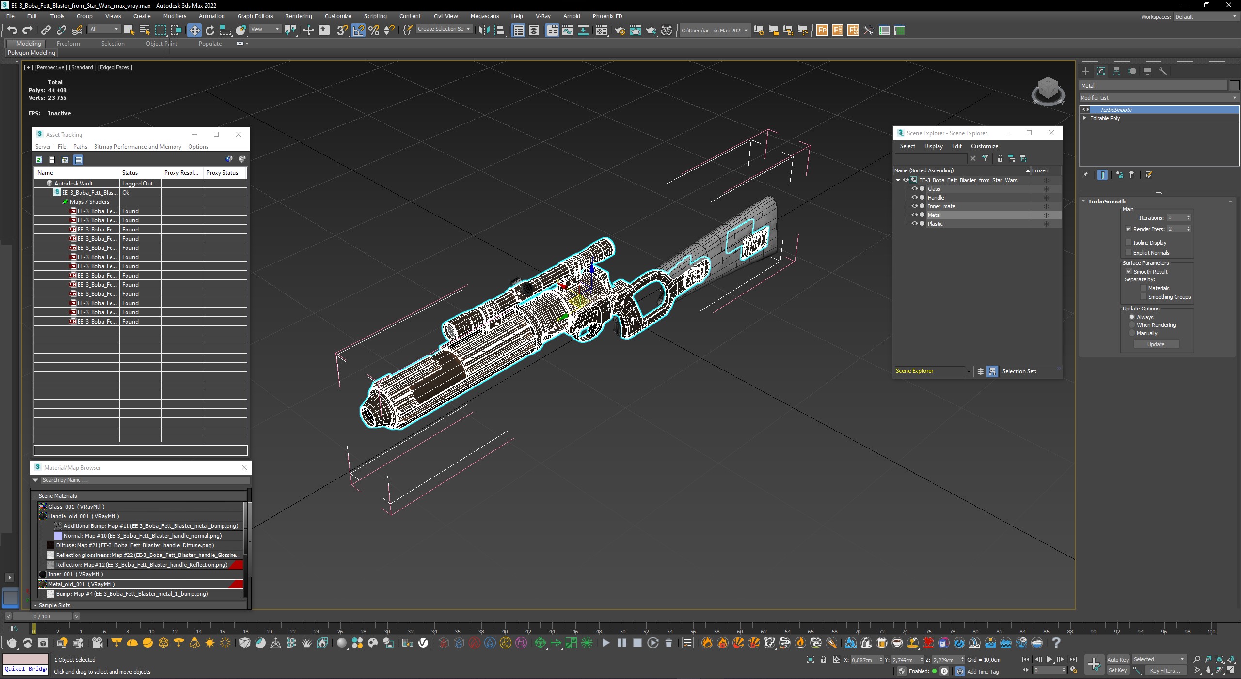Go to the end of animation
This screenshot has height=679, width=1241.
point(1073,659)
